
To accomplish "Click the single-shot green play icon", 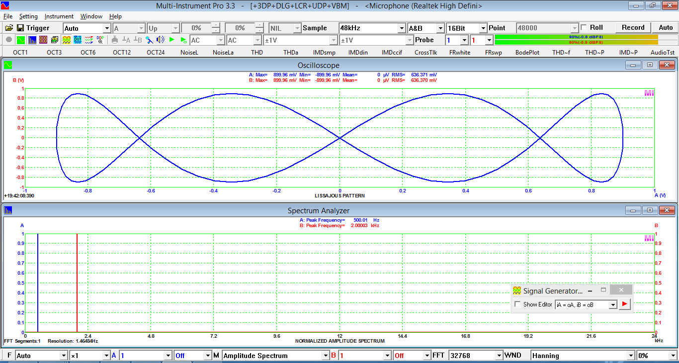I will 183,40.
